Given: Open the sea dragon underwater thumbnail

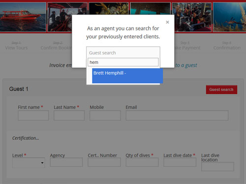Looking at the screenshot, I should pos(230,17).
